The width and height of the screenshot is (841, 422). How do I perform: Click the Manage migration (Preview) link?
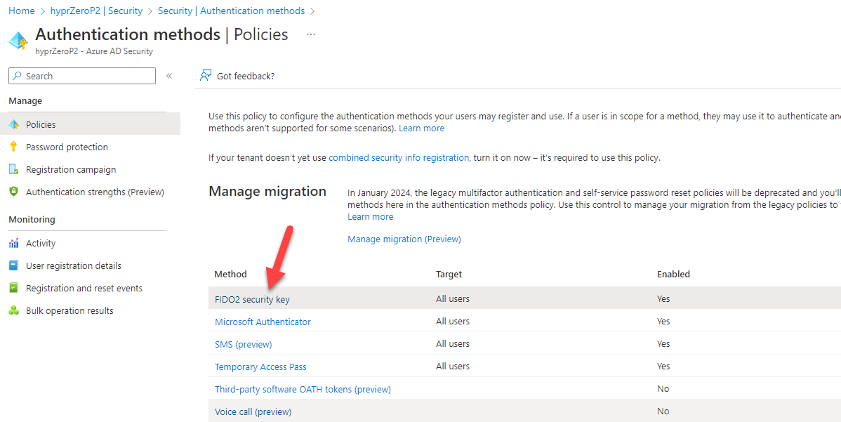404,239
